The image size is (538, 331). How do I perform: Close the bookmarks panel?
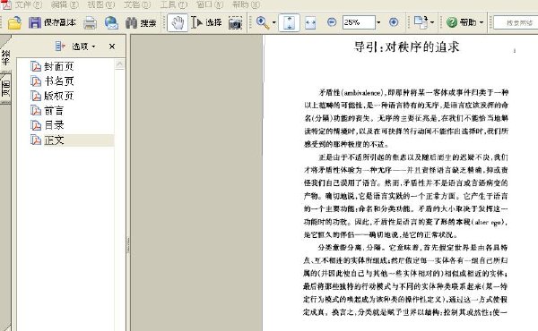tap(112, 47)
